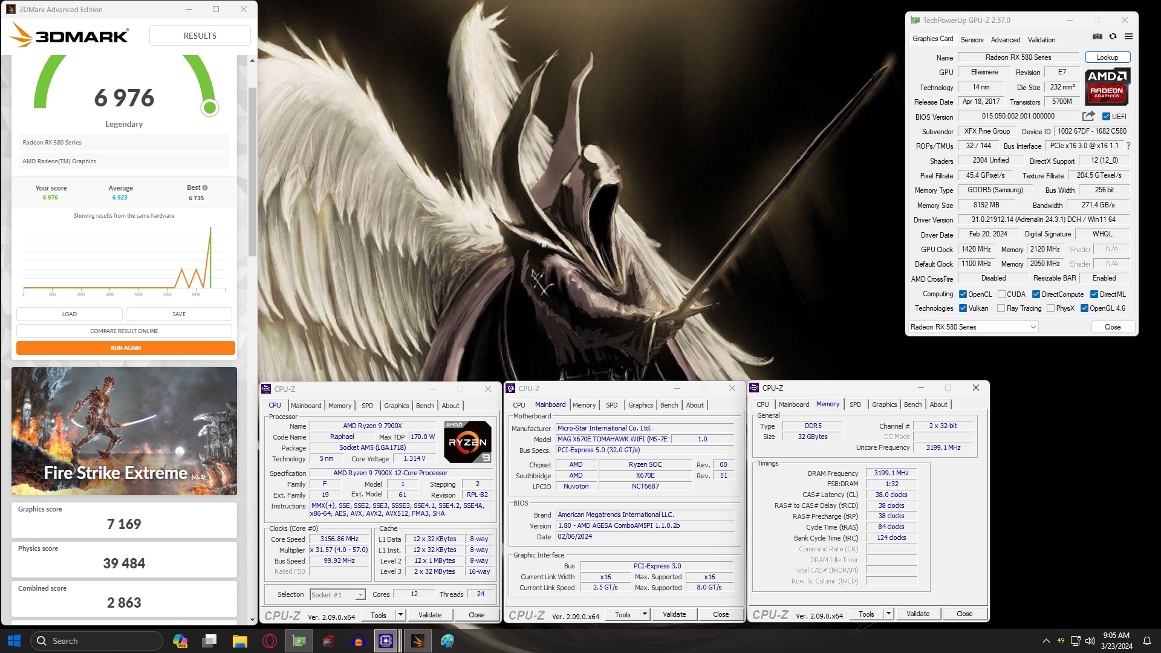Switch to 3DMark via its taskbar icon

[417, 641]
